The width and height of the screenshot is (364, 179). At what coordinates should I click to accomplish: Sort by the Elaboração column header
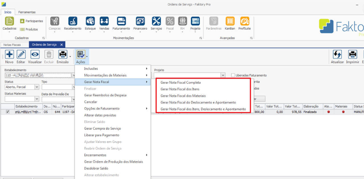[312, 106]
